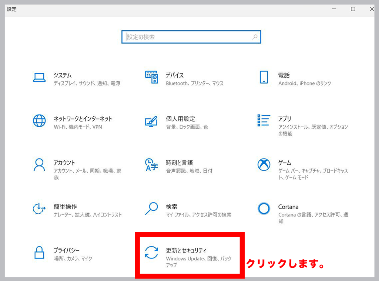Image resolution: width=379 pixels, height=281 pixels.
Task: Select the ネットワークとインターネット title
Action: click(83, 119)
